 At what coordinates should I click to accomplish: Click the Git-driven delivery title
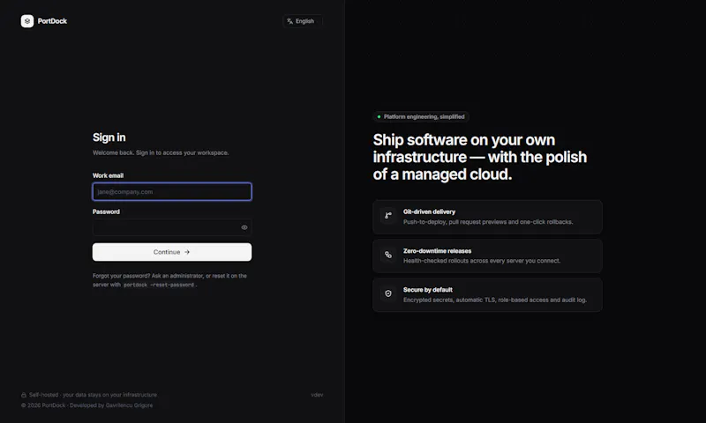[429, 211]
